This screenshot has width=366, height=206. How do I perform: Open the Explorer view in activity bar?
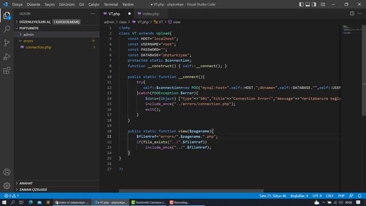tap(7, 15)
